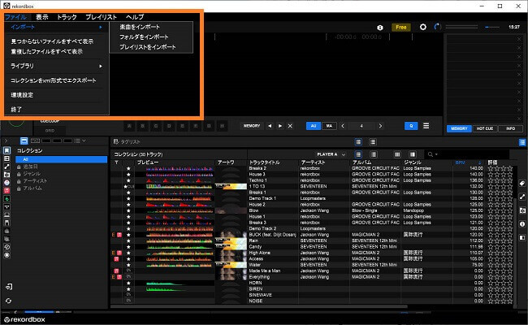Toggle the blue Q quantize button
The height and width of the screenshot is (325, 528).
pos(411,126)
